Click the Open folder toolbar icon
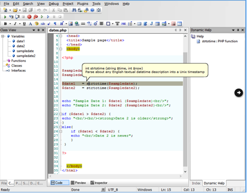247x193 pixels. point(15,10)
